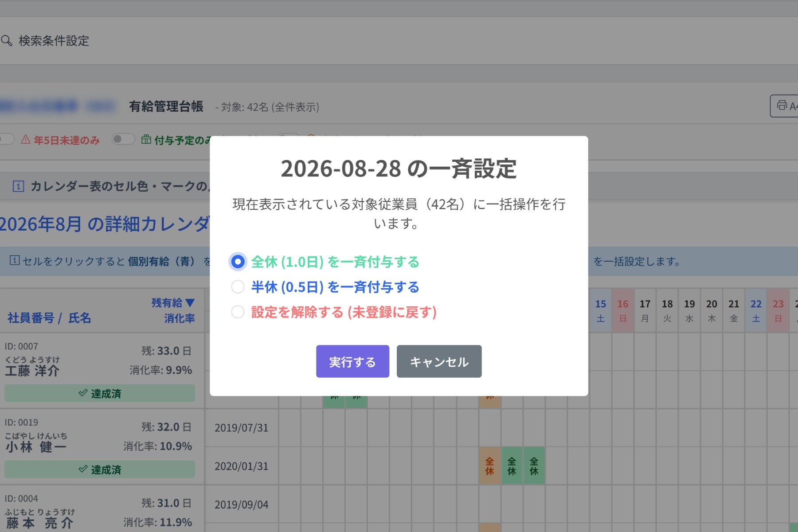The height and width of the screenshot is (532, 798).
Task: Sort by 社員番号 header
Action: pos(31,318)
